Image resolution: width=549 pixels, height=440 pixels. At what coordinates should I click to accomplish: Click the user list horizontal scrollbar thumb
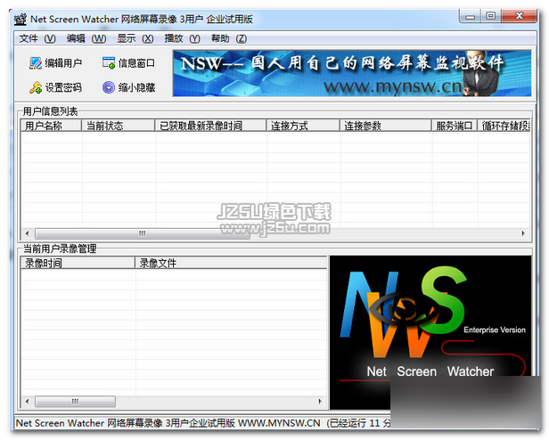[x=143, y=233]
